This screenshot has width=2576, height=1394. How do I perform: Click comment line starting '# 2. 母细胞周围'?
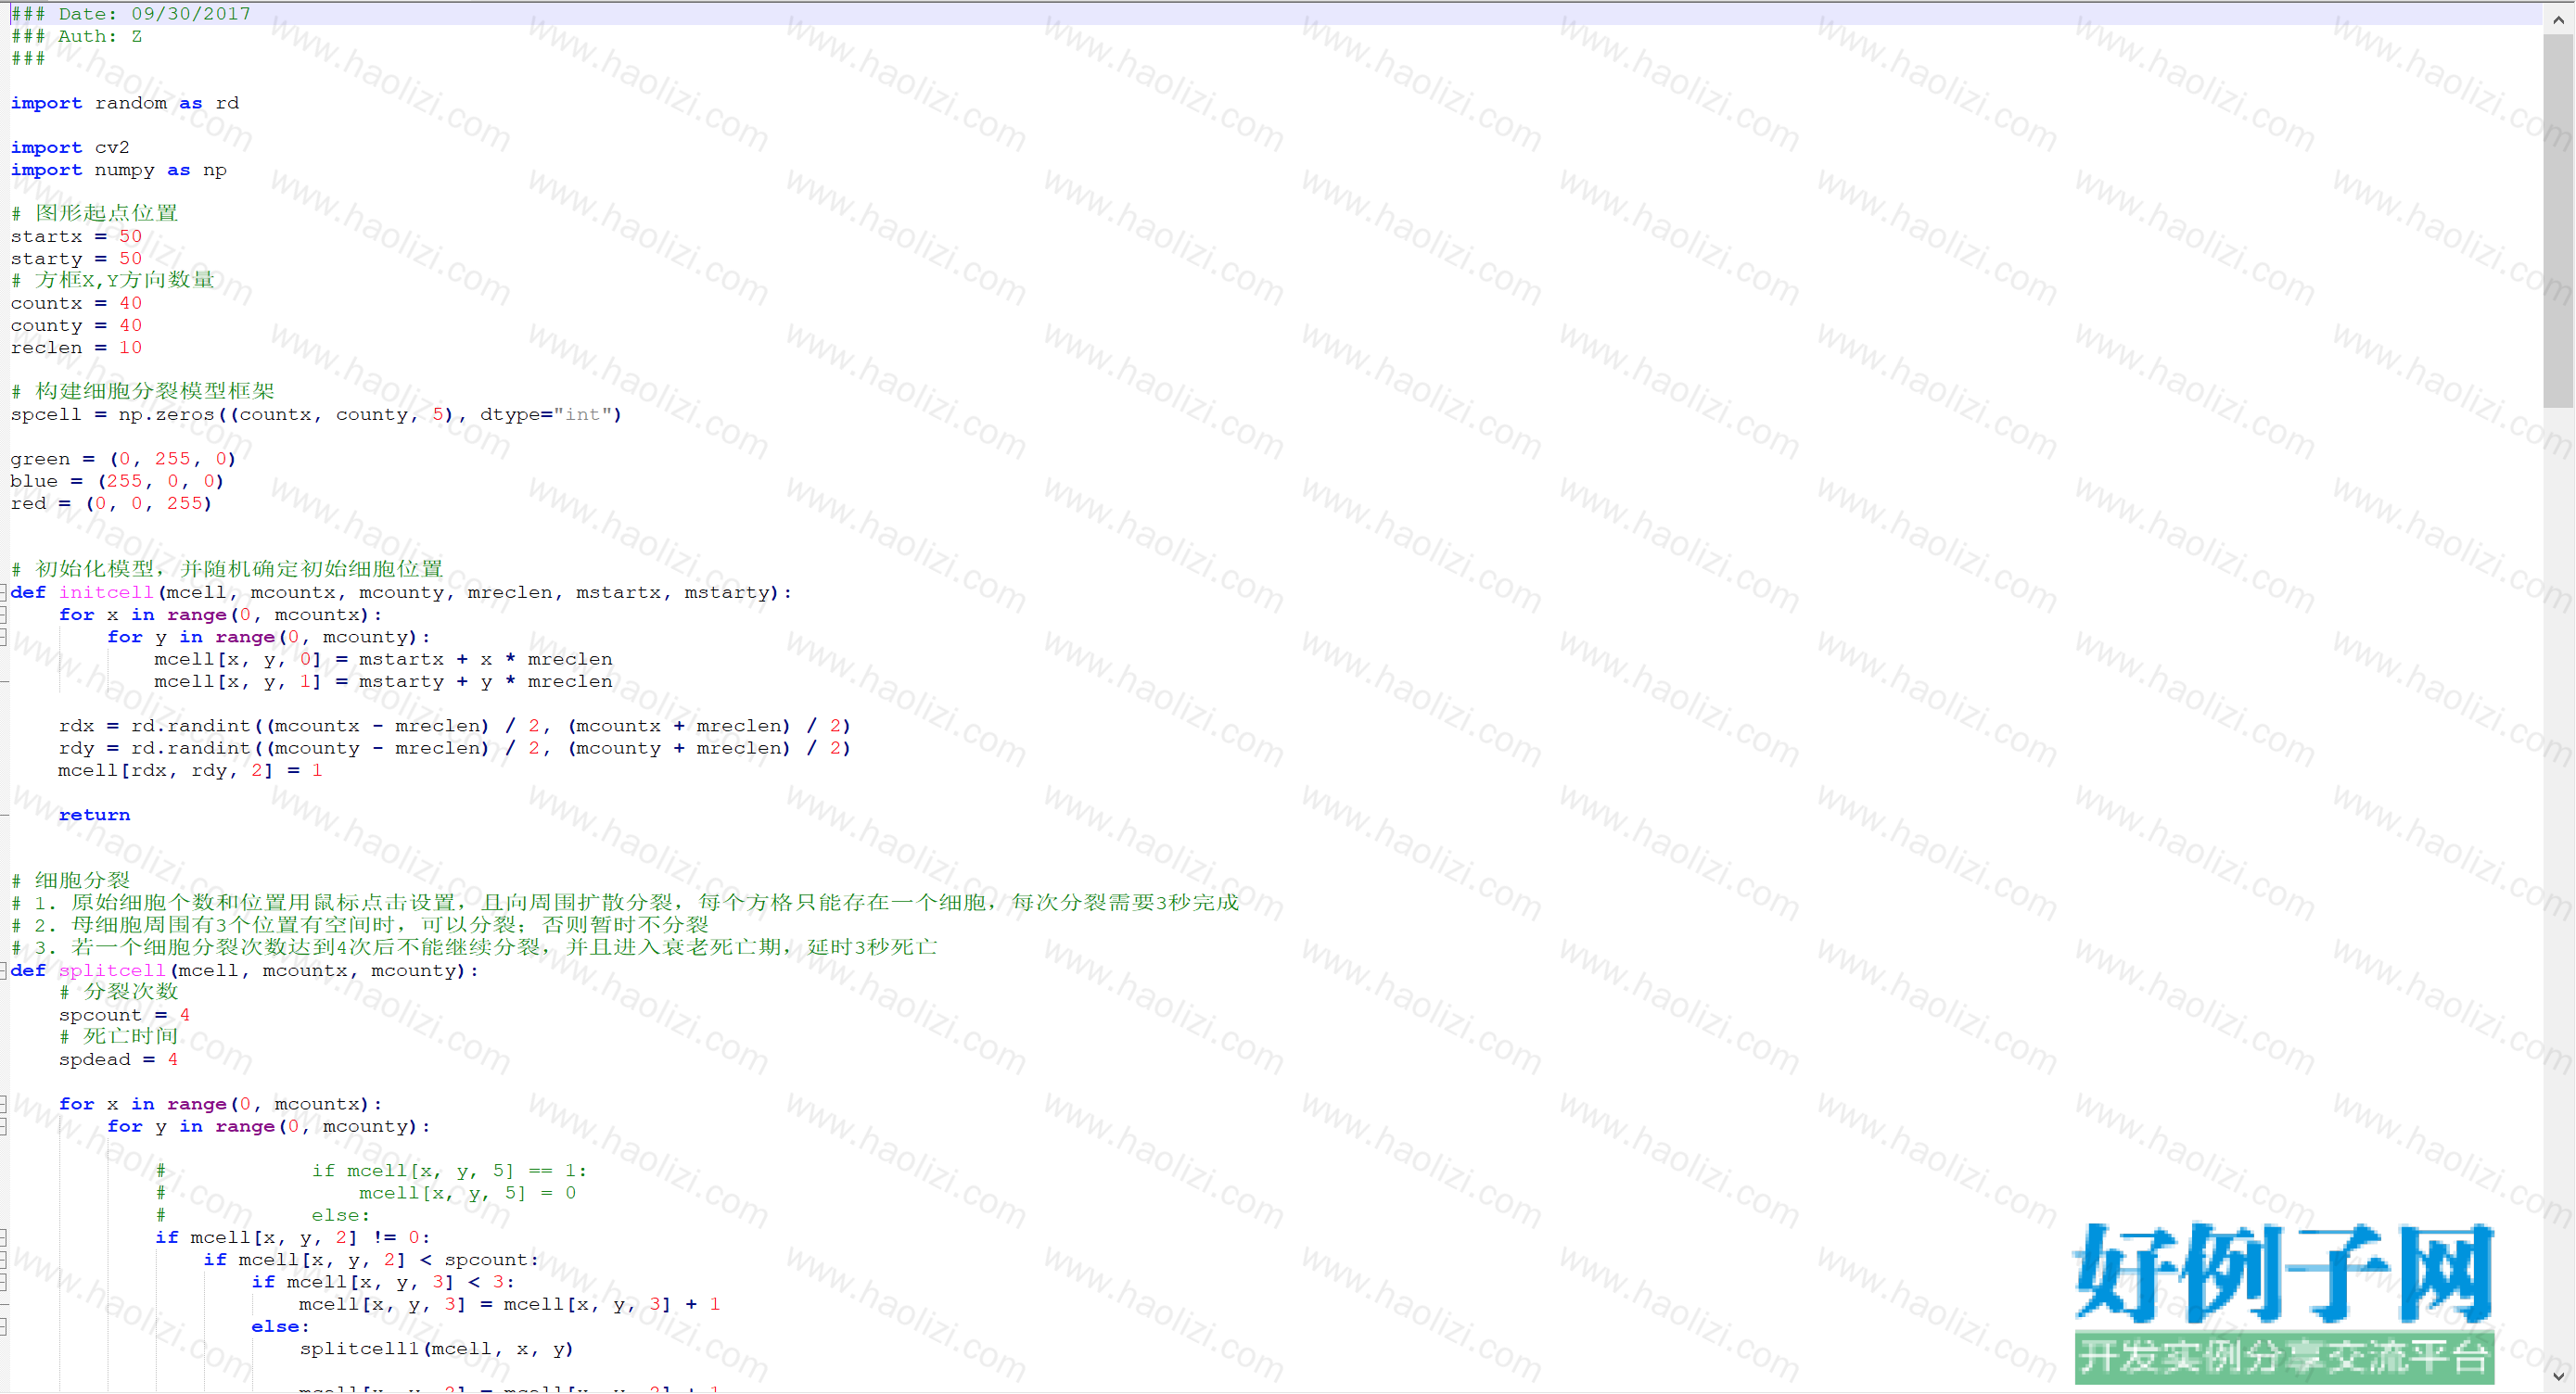coord(360,925)
